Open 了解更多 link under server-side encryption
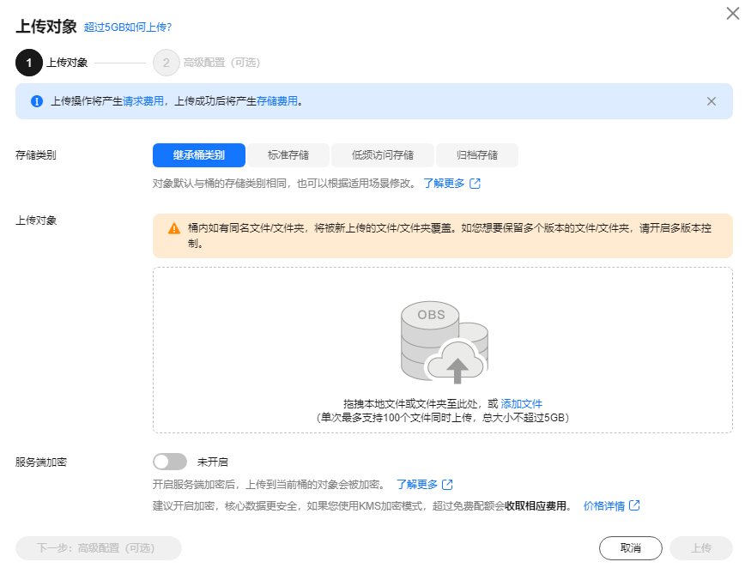The width and height of the screenshot is (745, 574). click(x=416, y=484)
